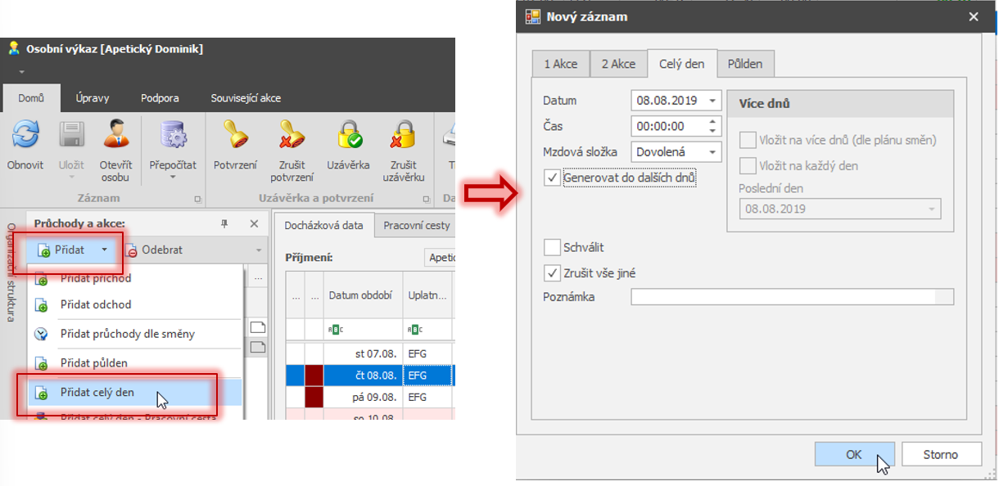Select the Docházková data tab
This screenshot has height=486, width=999.
coord(324,225)
